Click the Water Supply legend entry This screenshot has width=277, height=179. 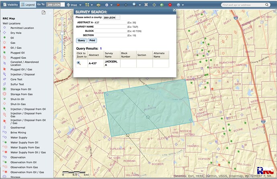tap(19, 138)
